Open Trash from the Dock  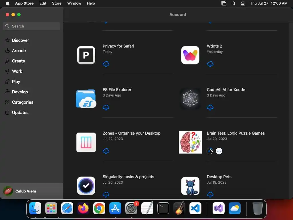click(x=258, y=208)
